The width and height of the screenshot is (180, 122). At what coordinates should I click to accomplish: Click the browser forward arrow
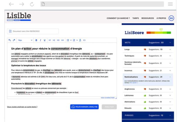coord(22,4)
